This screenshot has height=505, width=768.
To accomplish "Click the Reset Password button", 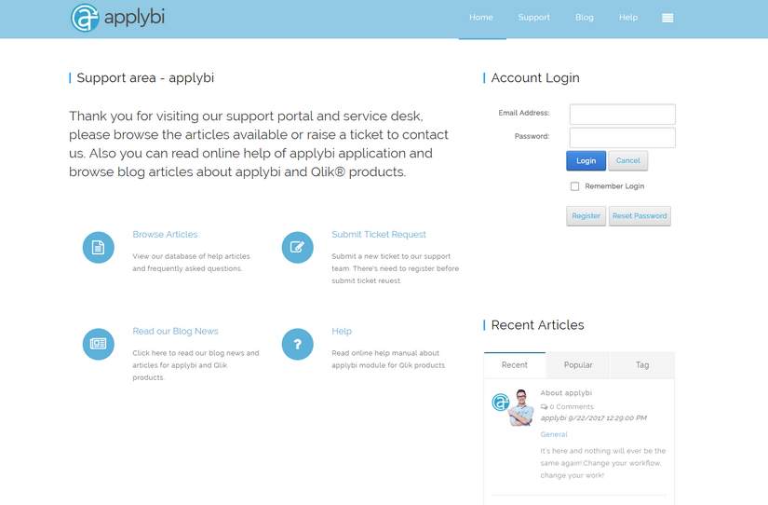I will click(640, 216).
